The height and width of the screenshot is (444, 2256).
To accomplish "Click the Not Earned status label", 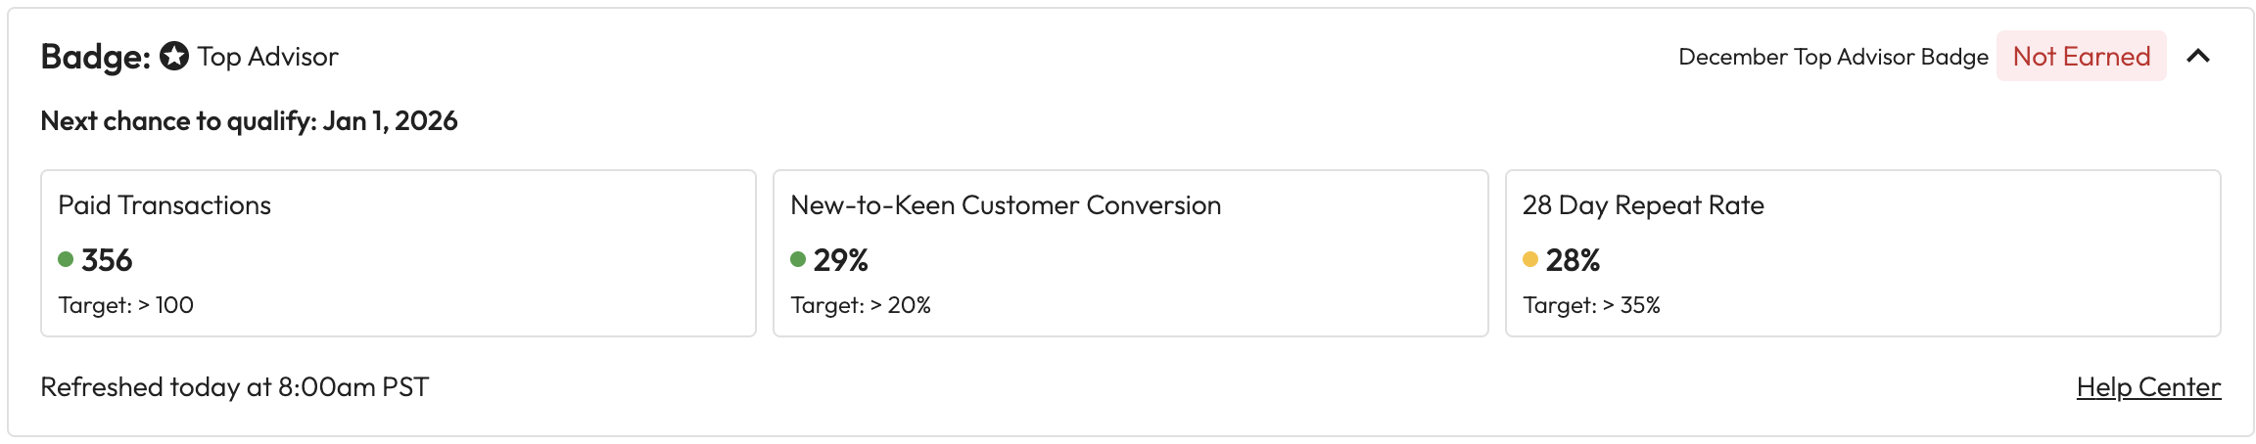I will point(2081,57).
